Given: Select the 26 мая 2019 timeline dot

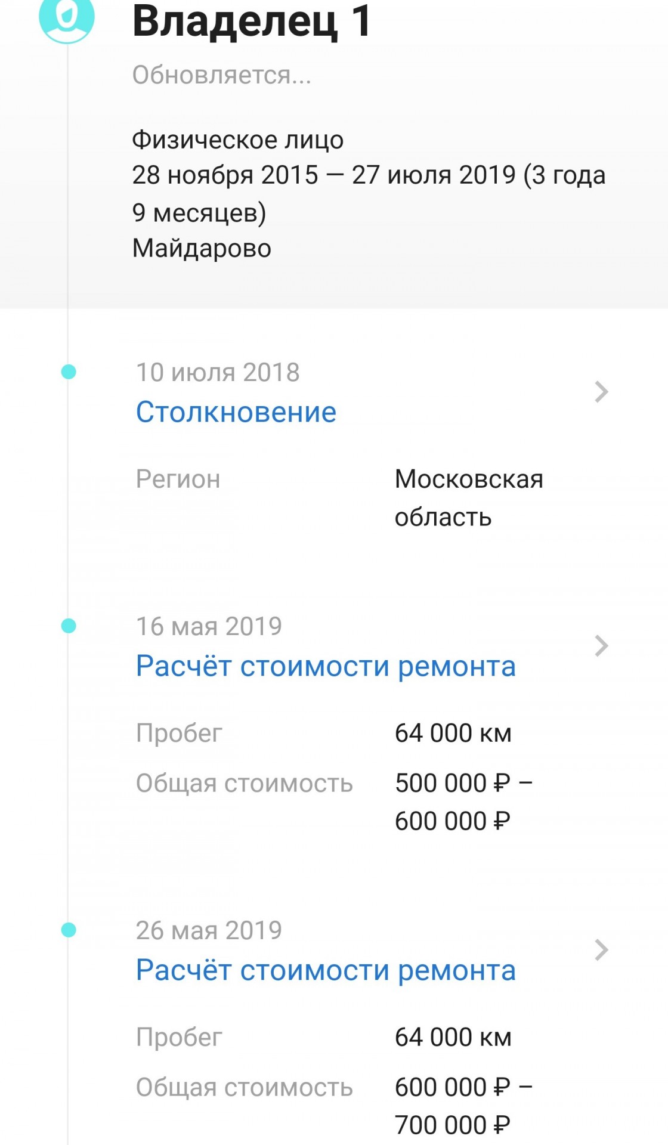Looking at the screenshot, I should [x=69, y=930].
